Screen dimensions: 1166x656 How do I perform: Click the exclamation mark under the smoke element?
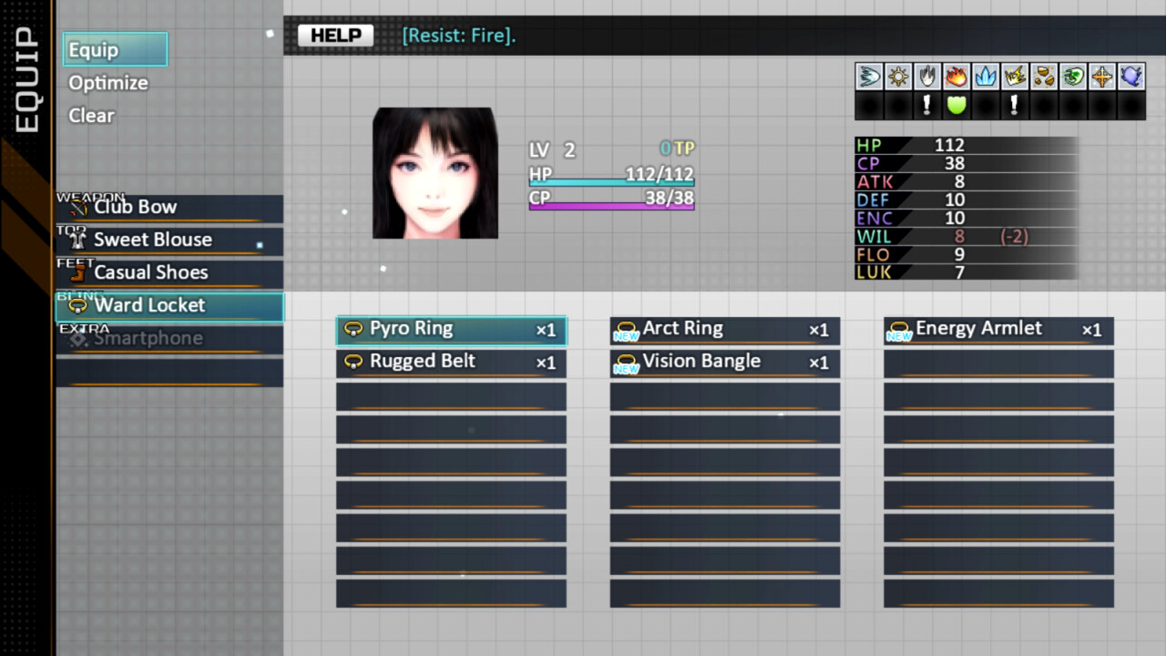pyautogui.click(x=927, y=105)
